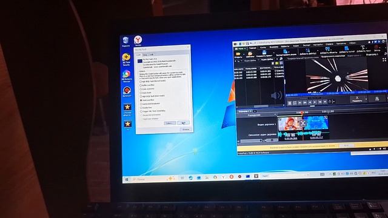Click Разделить split button under preview
Image resolution: width=388 pixels, height=218 pixels.
pos(357,99)
